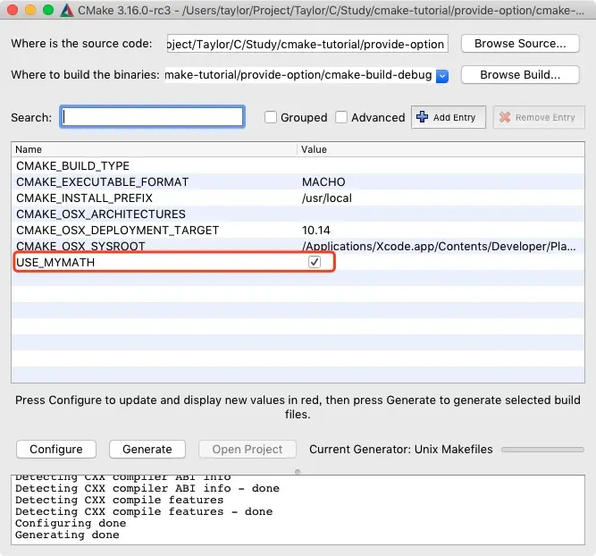Screen dimensions: 596x556
Task: Select the CMAKE_OSX_DEPLOYMENT_TARGET entry
Action: click(x=117, y=230)
